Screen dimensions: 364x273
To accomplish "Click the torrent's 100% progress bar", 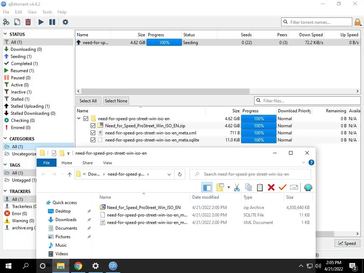I will [164, 43].
